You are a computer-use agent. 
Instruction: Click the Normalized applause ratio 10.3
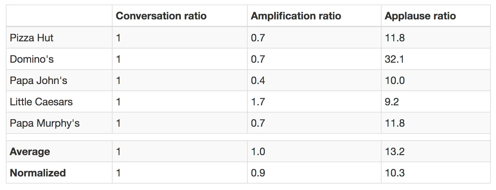394,173
